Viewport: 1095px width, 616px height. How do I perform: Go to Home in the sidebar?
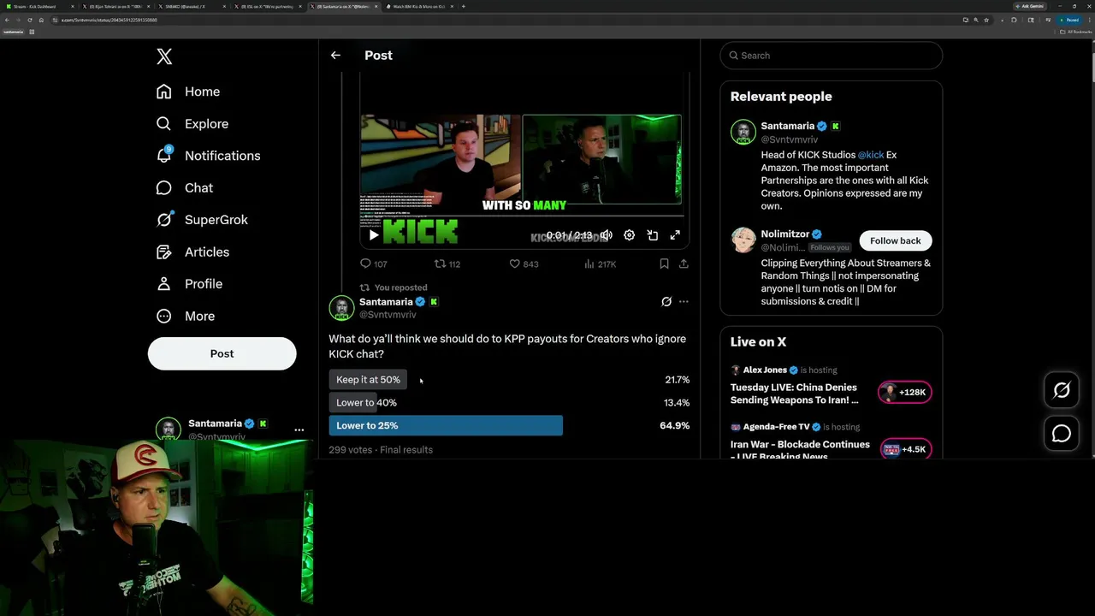189,92
